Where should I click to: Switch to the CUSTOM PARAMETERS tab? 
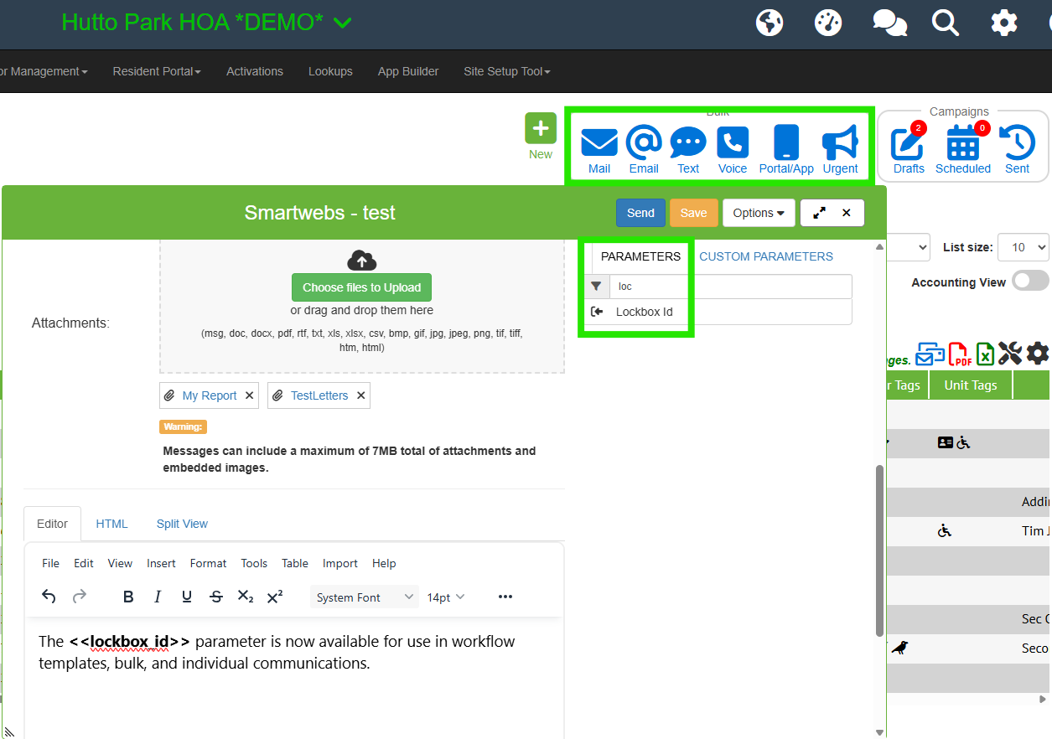(766, 256)
